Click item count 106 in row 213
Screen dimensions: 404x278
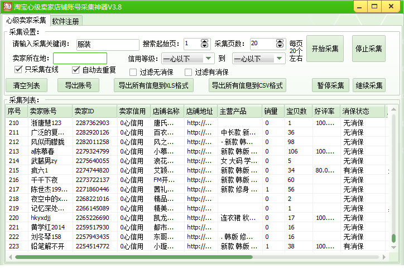click(293, 151)
